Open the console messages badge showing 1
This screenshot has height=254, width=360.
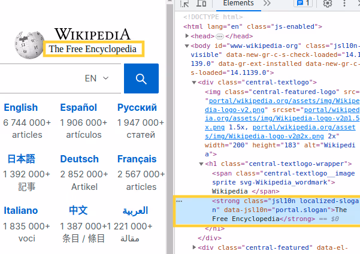[303, 3]
